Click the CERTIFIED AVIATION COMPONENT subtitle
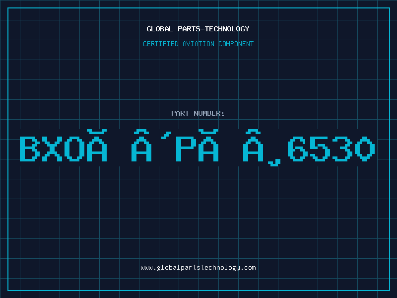This screenshot has width=397, height=298. point(198,44)
